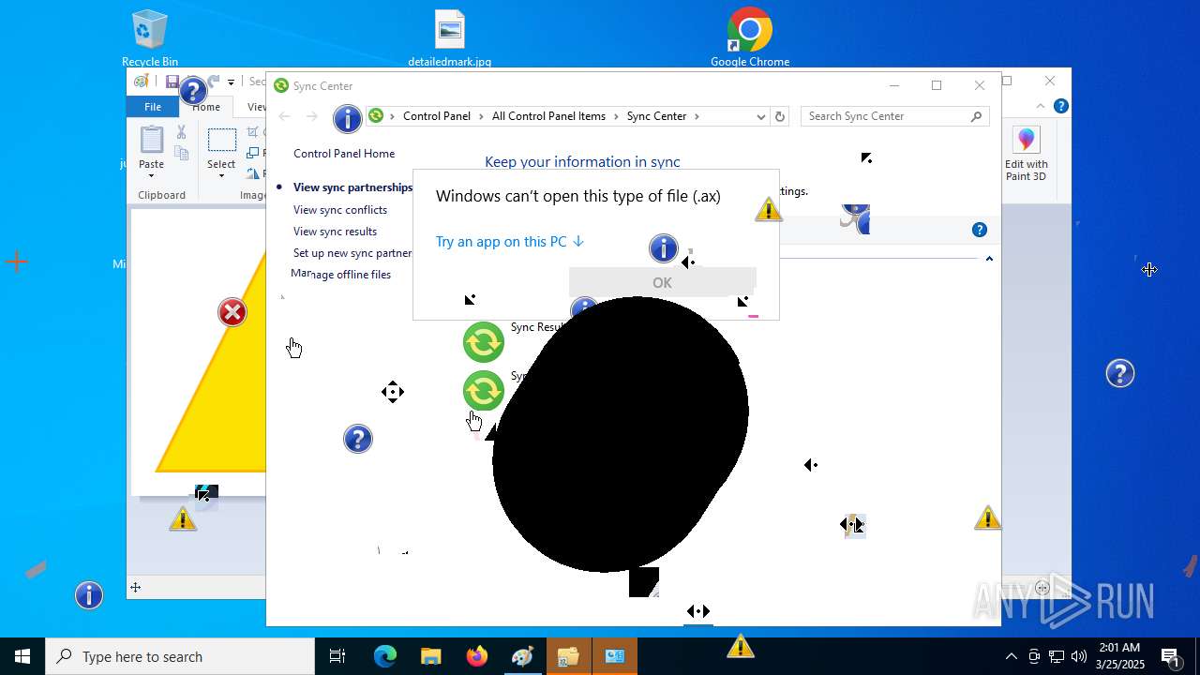Click the Try an app on this PC link

click(x=510, y=242)
